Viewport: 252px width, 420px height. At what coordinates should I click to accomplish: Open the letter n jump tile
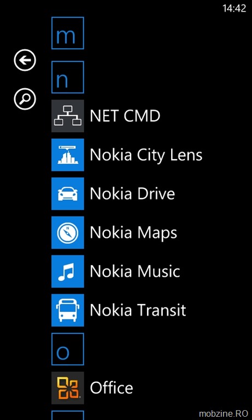point(68,77)
